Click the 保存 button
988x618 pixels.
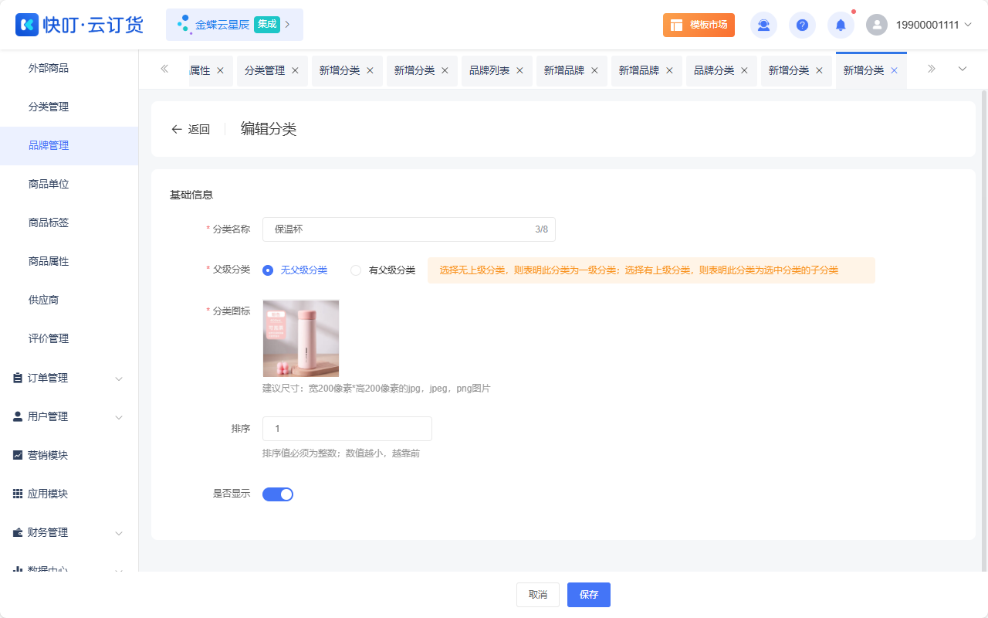coord(589,595)
